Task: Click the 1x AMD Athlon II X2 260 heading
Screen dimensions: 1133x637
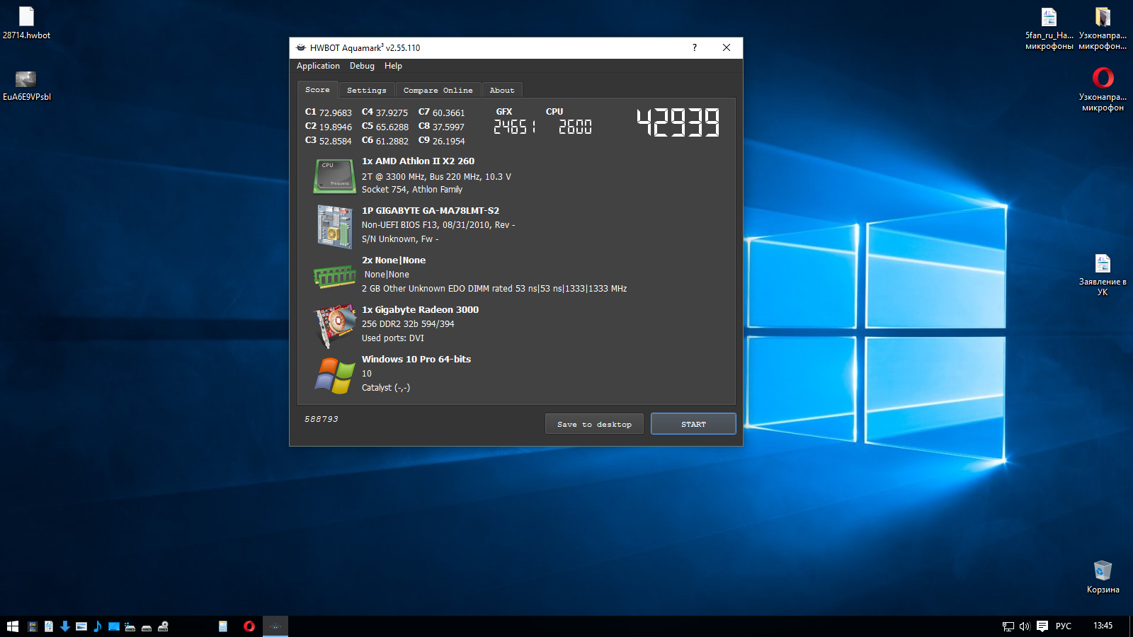Action: [418, 161]
